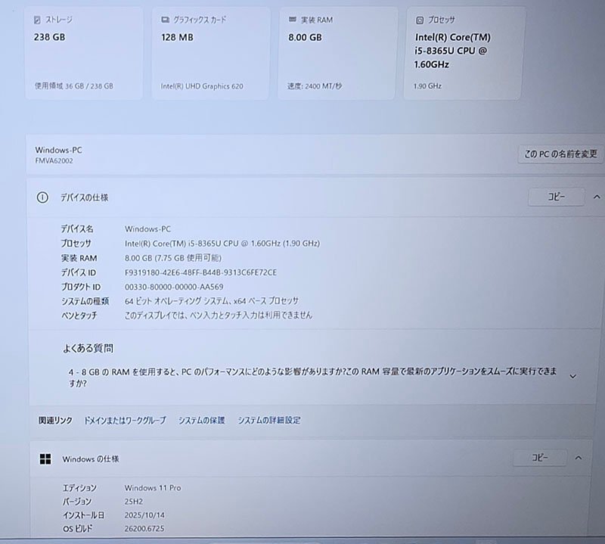Select the 64 ビット オペレーティング システム value
This screenshot has width=605, height=544.
pyautogui.click(x=212, y=301)
